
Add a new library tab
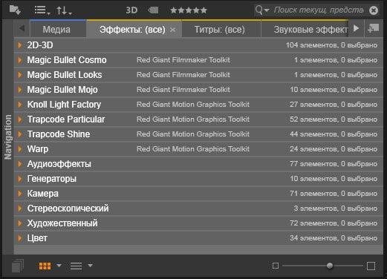coord(374,29)
